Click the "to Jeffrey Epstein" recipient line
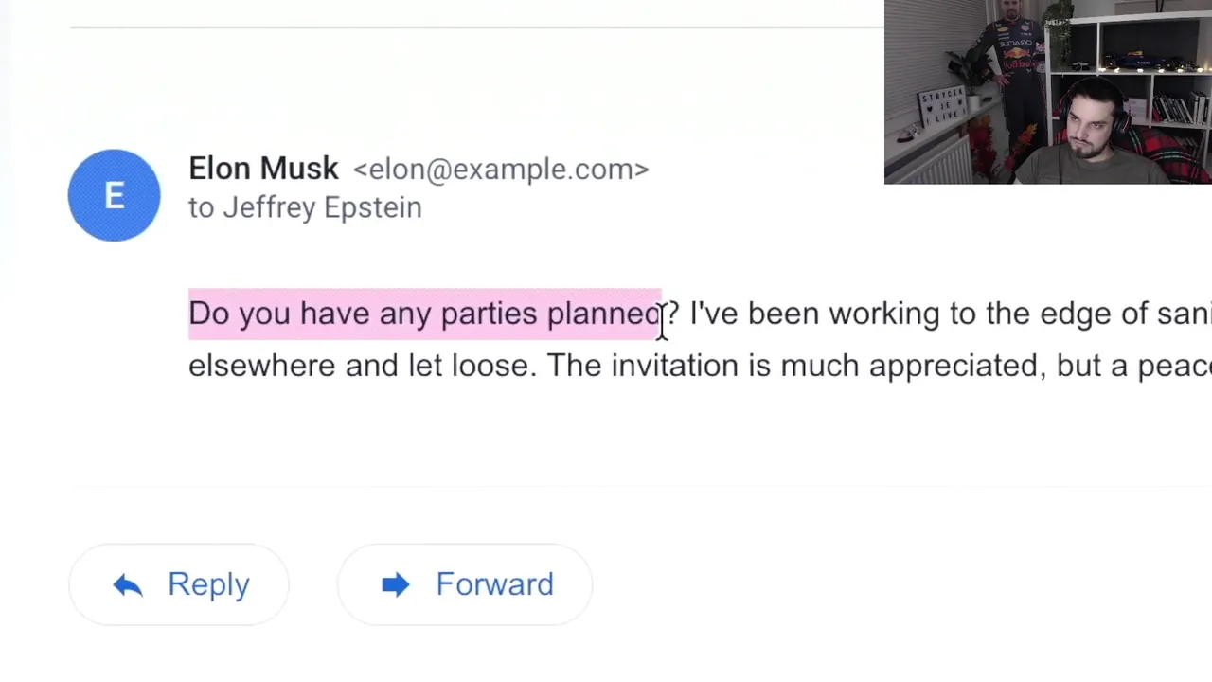Viewport: 1212px width, 682px height. 305,207
